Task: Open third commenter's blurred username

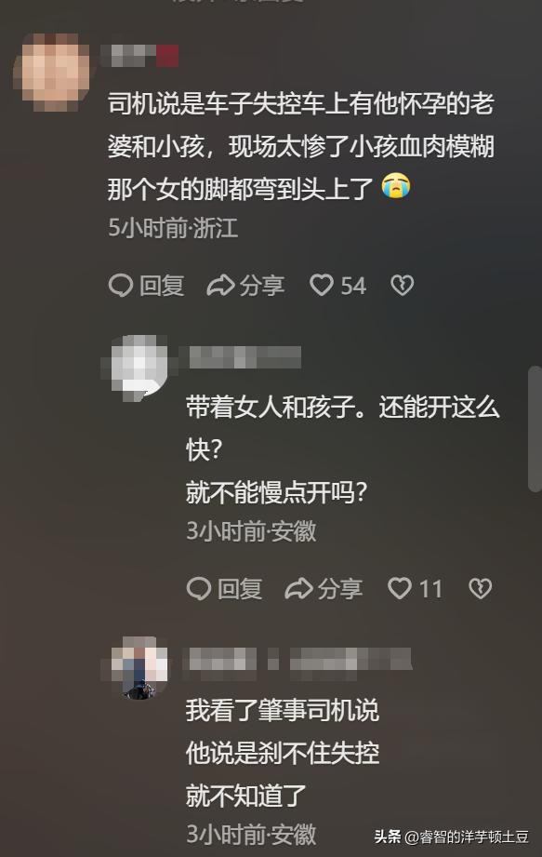Action: 298,660
